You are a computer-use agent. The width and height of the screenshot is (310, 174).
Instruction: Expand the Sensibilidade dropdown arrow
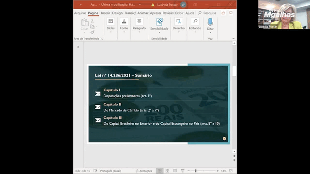159,32
